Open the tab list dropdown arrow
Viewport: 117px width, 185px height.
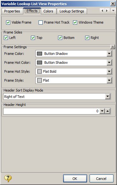pos(113,11)
